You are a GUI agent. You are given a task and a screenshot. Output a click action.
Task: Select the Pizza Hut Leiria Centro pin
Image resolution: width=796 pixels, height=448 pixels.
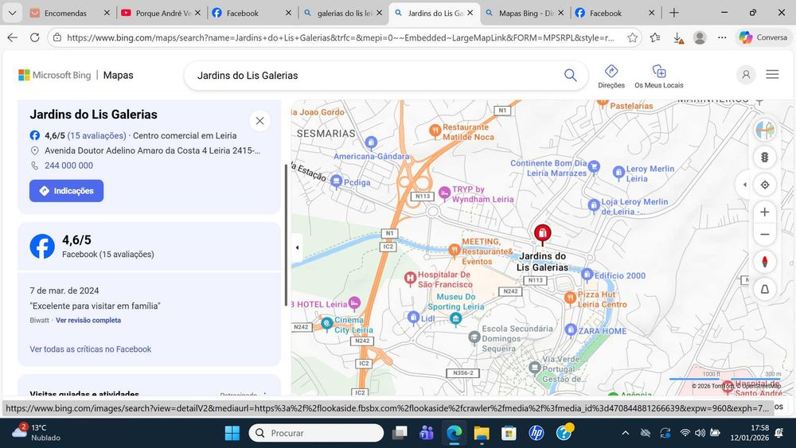[x=570, y=298]
